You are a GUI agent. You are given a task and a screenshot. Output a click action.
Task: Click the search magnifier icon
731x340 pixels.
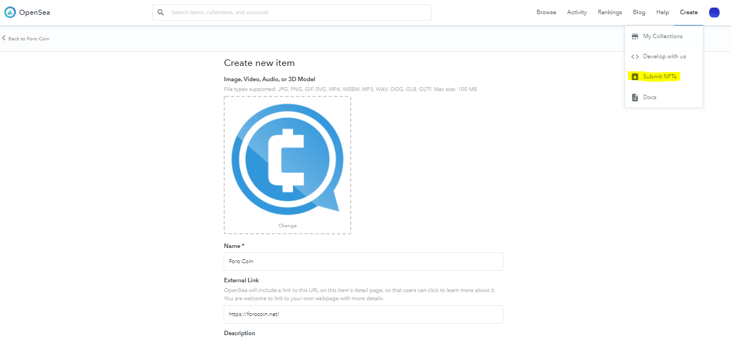[160, 12]
